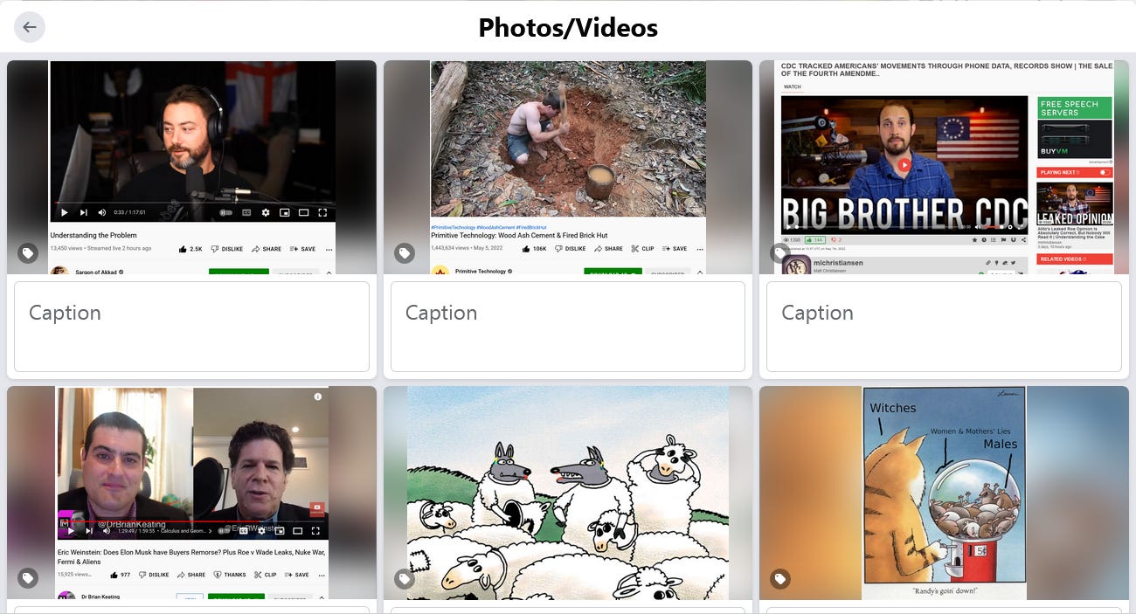Tag the Eric Weinstein video screenshot
The height and width of the screenshot is (614, 1136).
pos(28,578)
